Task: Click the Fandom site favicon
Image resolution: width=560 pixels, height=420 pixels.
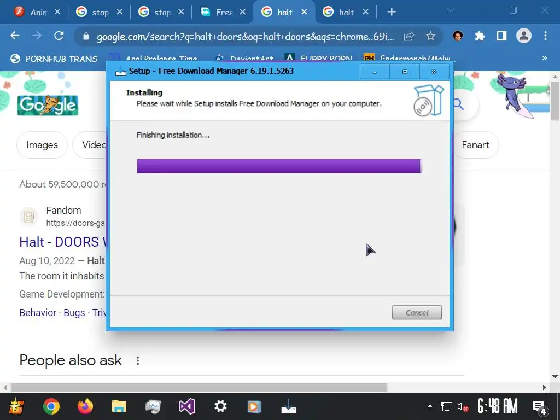Action: [x=28, y=217]
